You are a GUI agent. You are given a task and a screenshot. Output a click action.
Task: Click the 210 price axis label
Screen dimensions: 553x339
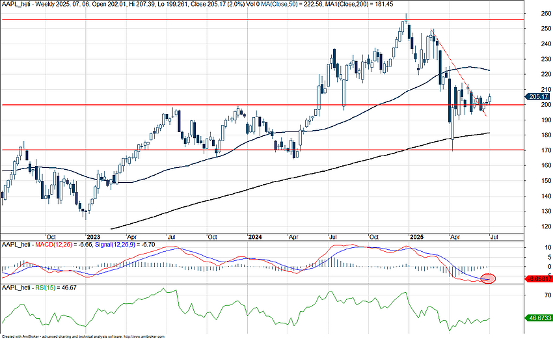point(546,90)
